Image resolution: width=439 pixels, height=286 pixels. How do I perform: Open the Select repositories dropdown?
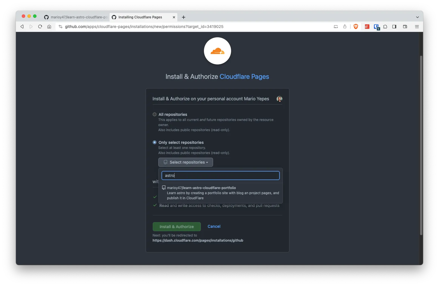(x=186, y=162)
